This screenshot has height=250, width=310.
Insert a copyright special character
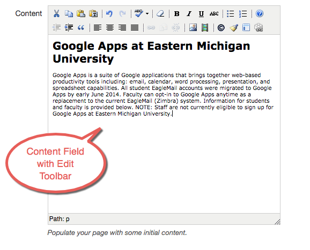click(221, 28)
